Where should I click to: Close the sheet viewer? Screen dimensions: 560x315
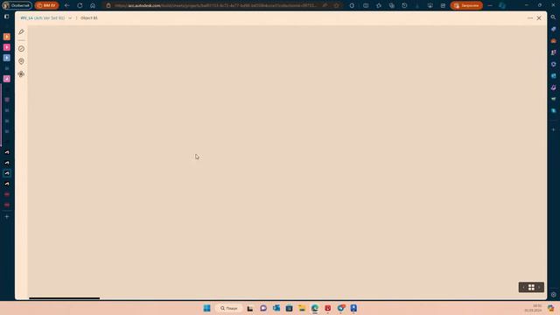click(539, 17)
